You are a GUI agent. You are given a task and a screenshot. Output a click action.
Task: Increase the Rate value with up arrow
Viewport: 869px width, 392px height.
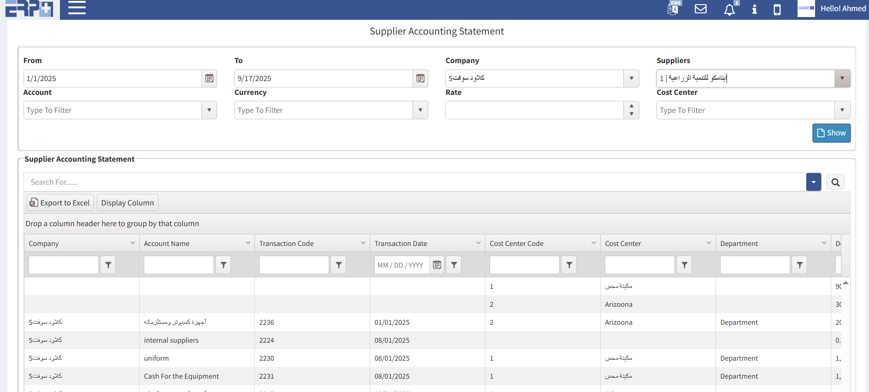pyautogui.click(x=631, y=106)
